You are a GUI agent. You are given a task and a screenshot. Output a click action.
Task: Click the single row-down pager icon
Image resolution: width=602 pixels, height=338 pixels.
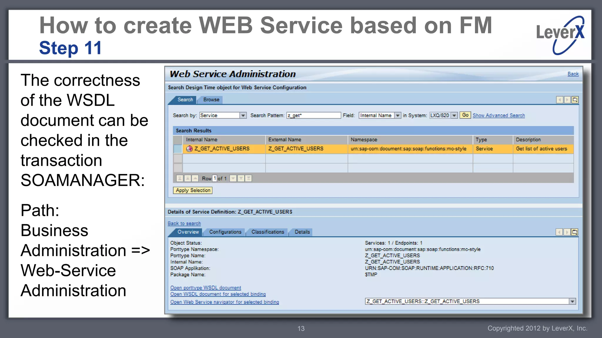pos(233,178)
